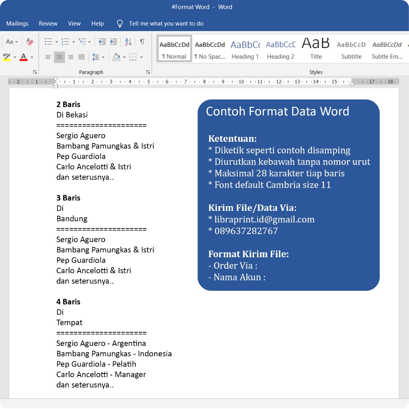Open font color dropdown arrow
Screen dimensions: 409x409
click(x=32, y=58)
